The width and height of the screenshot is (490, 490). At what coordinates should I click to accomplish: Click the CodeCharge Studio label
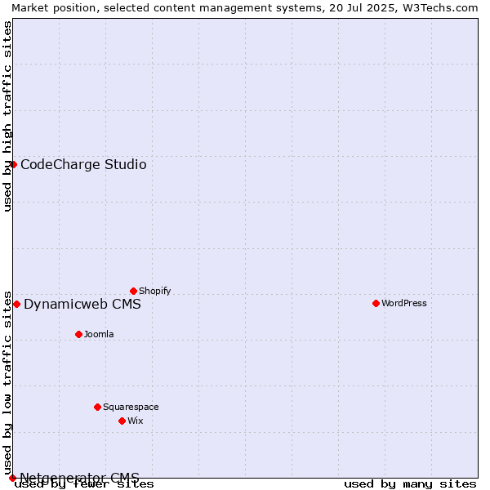point(83,165)
